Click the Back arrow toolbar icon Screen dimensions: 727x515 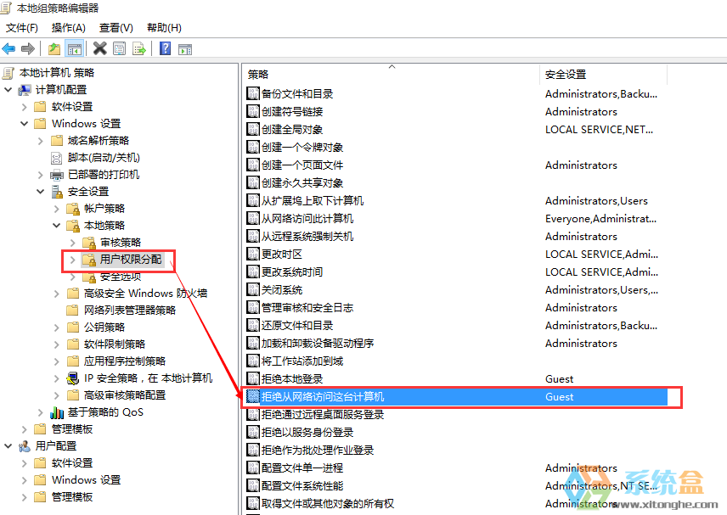(x=8, y=48)
